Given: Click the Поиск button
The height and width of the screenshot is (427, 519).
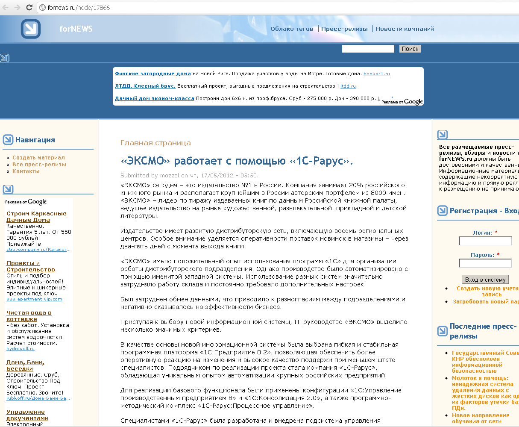Looking at the screenshot, I should click(410, 49).
